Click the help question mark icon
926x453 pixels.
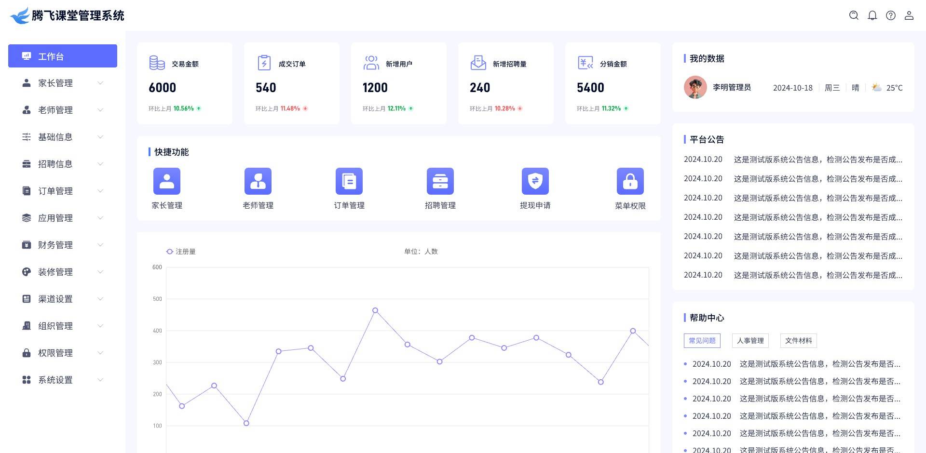890,15
